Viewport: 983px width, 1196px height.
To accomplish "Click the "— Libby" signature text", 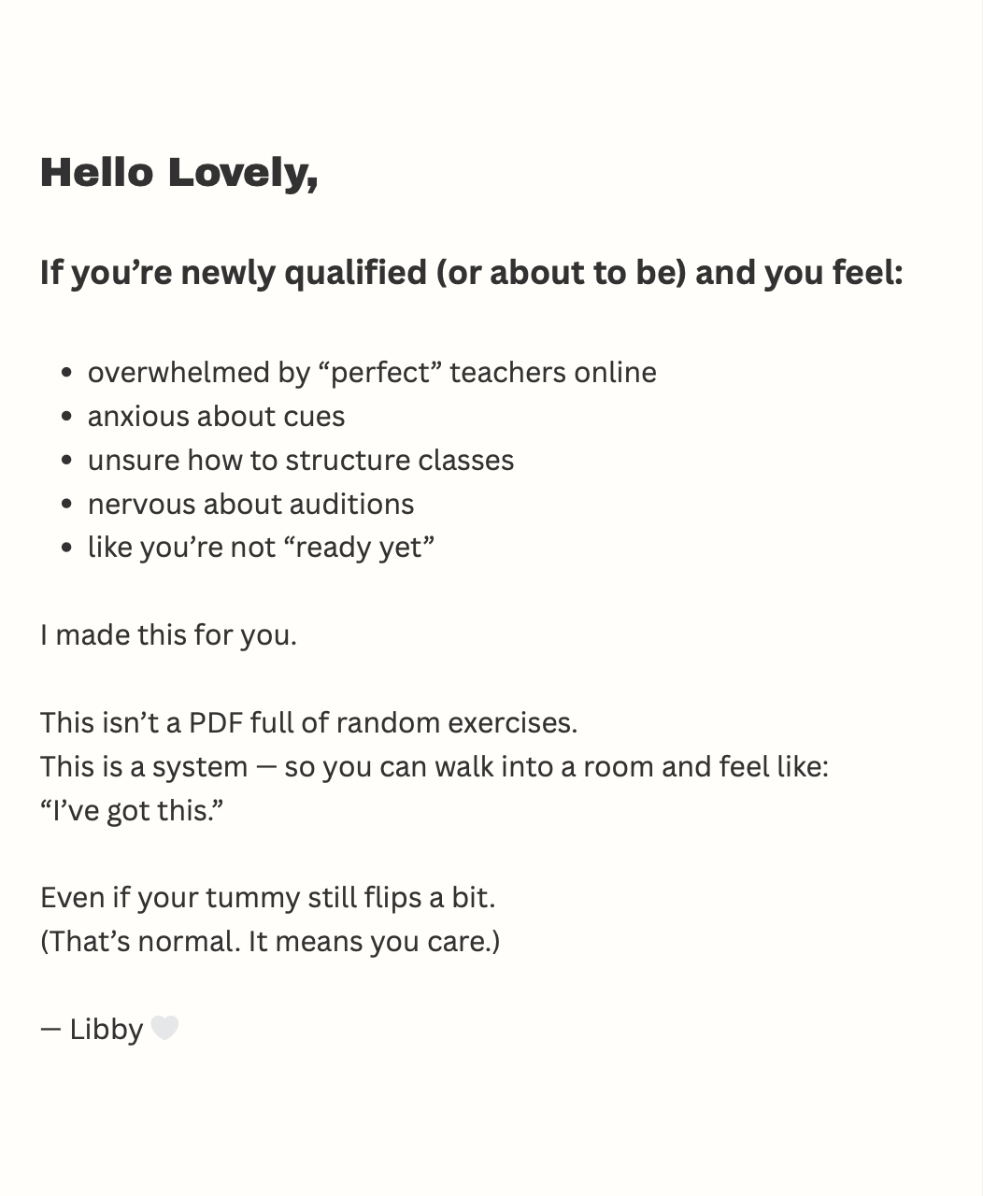I will click(x=93, y=1029).
